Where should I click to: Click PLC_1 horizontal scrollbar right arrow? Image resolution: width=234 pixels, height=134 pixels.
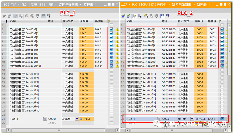pos(118,130)
